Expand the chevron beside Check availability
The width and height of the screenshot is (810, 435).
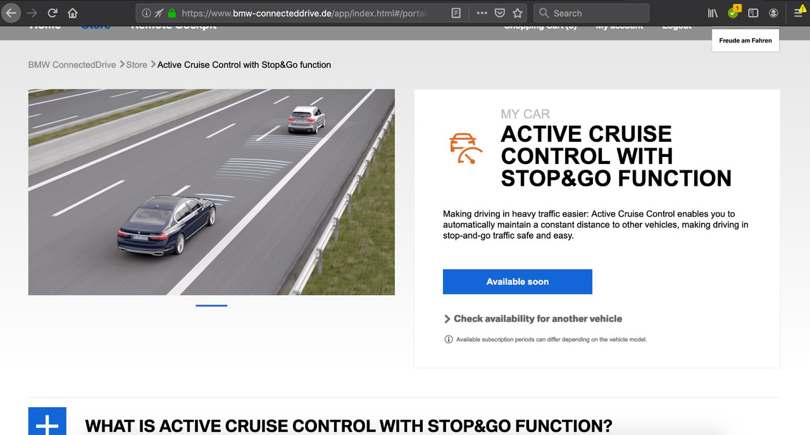tap(447, 319)
